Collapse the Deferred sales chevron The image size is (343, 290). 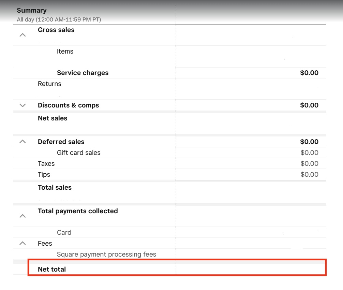23,142
